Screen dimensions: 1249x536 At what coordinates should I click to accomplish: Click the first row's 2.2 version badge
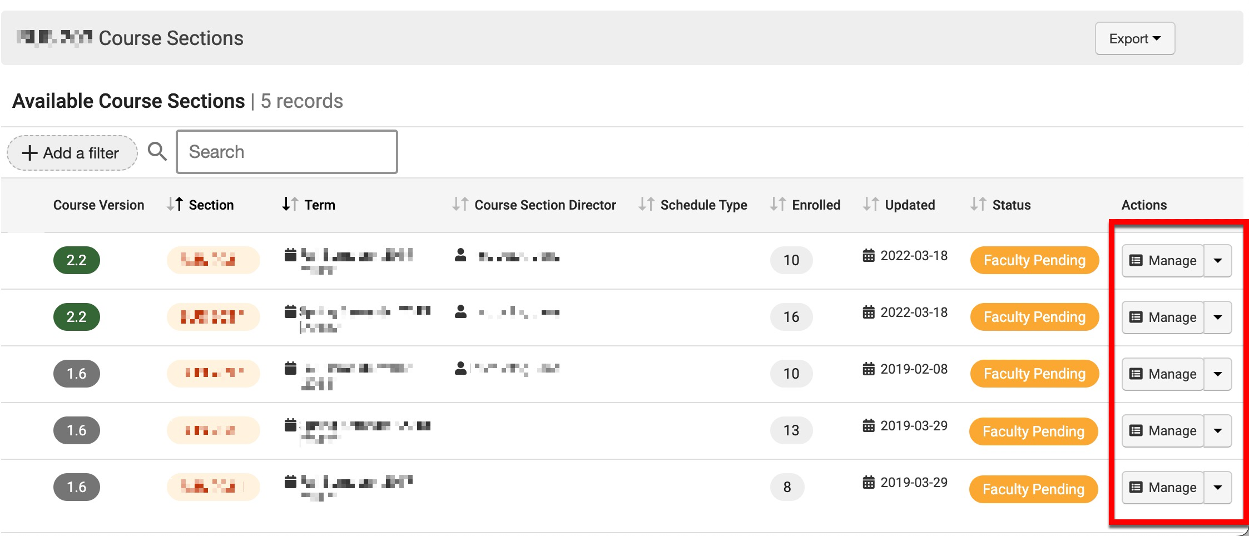pos(77,260)
